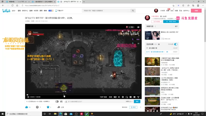Viewport: 206px width, 116px height.
Task: Click the report (稿件投诉) link
Action: click(125, 107)
